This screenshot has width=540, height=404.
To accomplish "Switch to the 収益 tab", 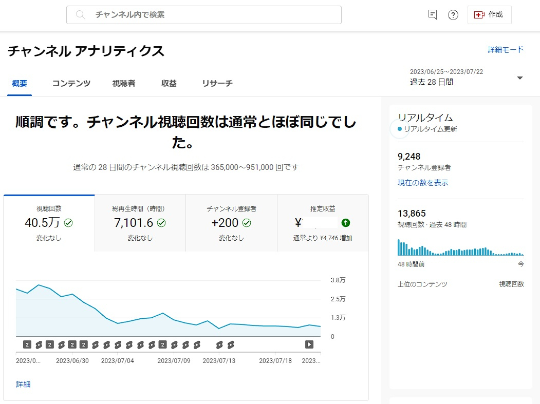I will (169, 83).
